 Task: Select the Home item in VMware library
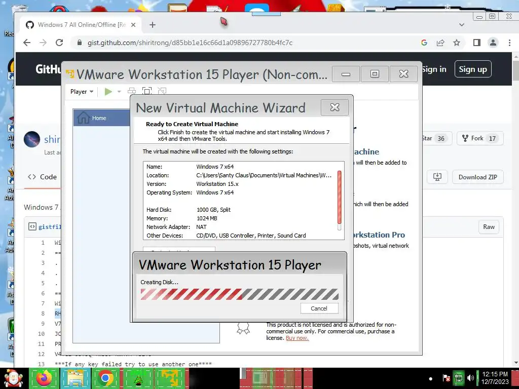click(102, 118)
